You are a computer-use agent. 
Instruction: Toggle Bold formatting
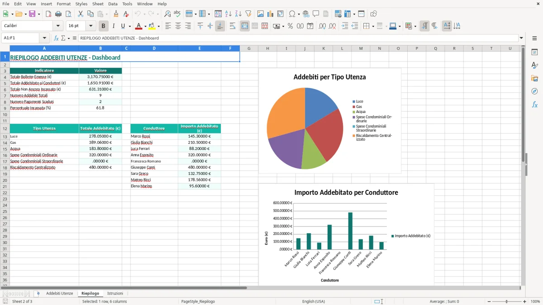(104, 26)
